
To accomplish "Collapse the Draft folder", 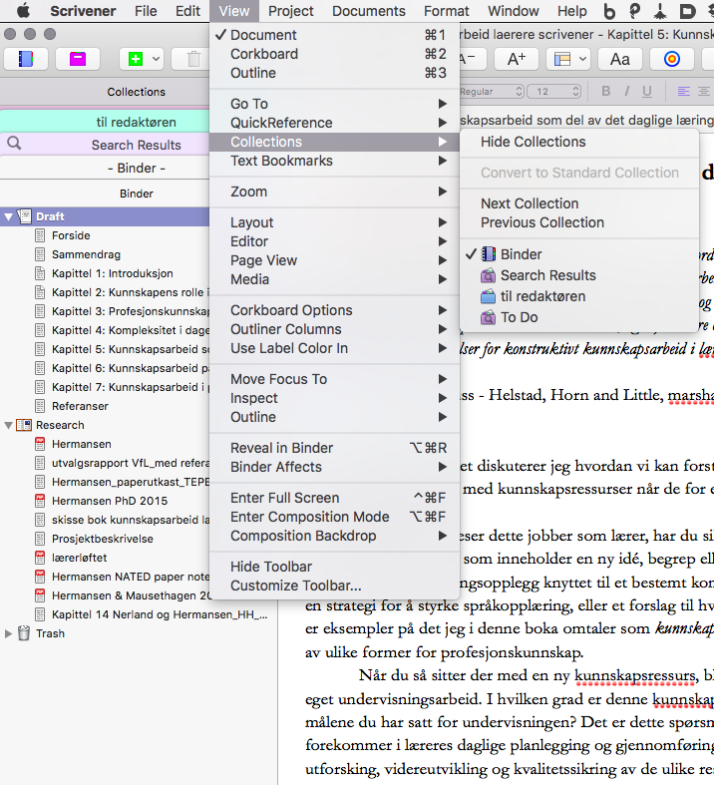I will pos(8,216).
